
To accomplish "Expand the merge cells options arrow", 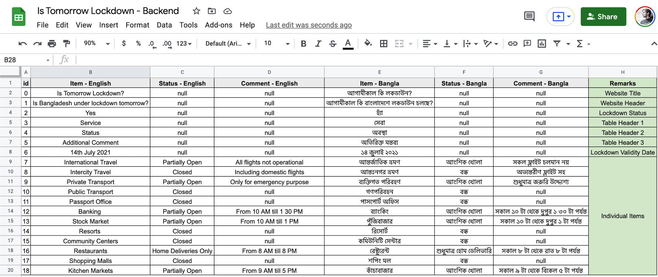I will 411,44.
